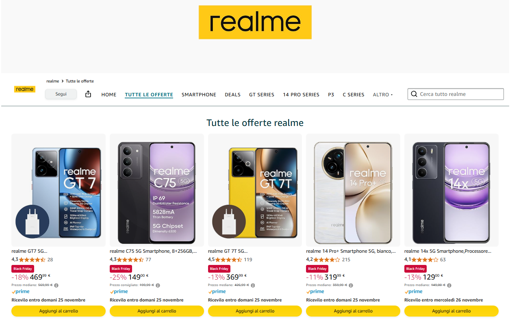This screenshot has height=321, width=523.
Task: Open realme 14 Pro+ product image
Action: tap(353, 190)
